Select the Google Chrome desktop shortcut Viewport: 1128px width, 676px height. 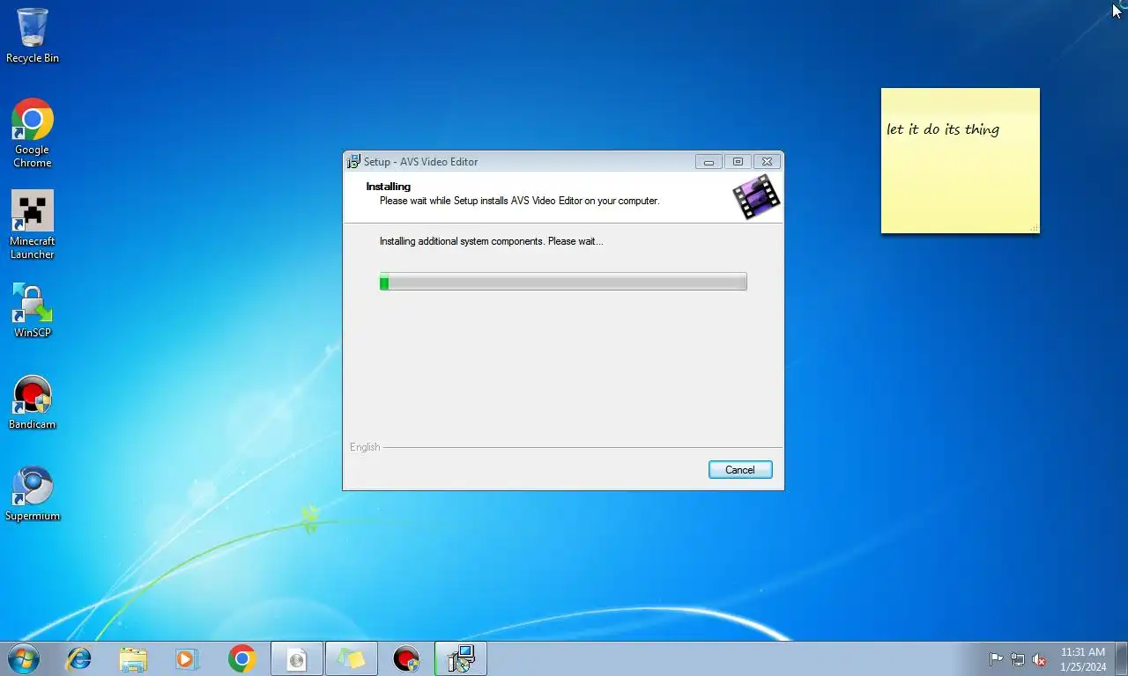tap(33, 132)
